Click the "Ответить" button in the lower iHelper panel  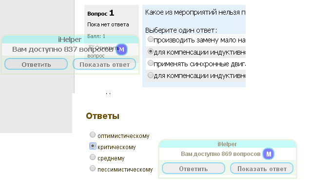coord(194,169)
